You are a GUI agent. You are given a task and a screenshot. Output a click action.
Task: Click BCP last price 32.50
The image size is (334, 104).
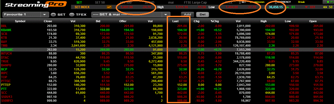click(183, 69)
